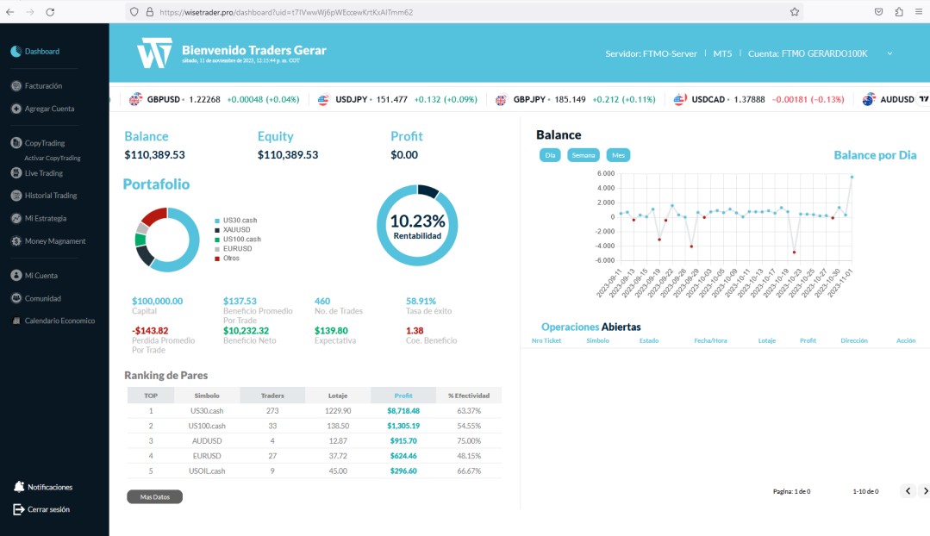The height and width of the screenshot is (536, 930).
Task: Click the AUDUSD row symbol in ranking
Action: tap(207, 441)
